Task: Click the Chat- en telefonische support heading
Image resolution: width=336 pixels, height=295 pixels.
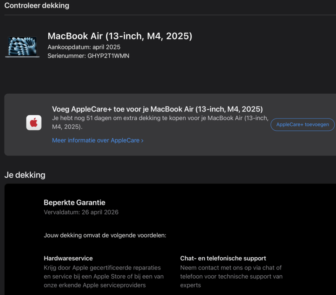Action: [223, 259]
